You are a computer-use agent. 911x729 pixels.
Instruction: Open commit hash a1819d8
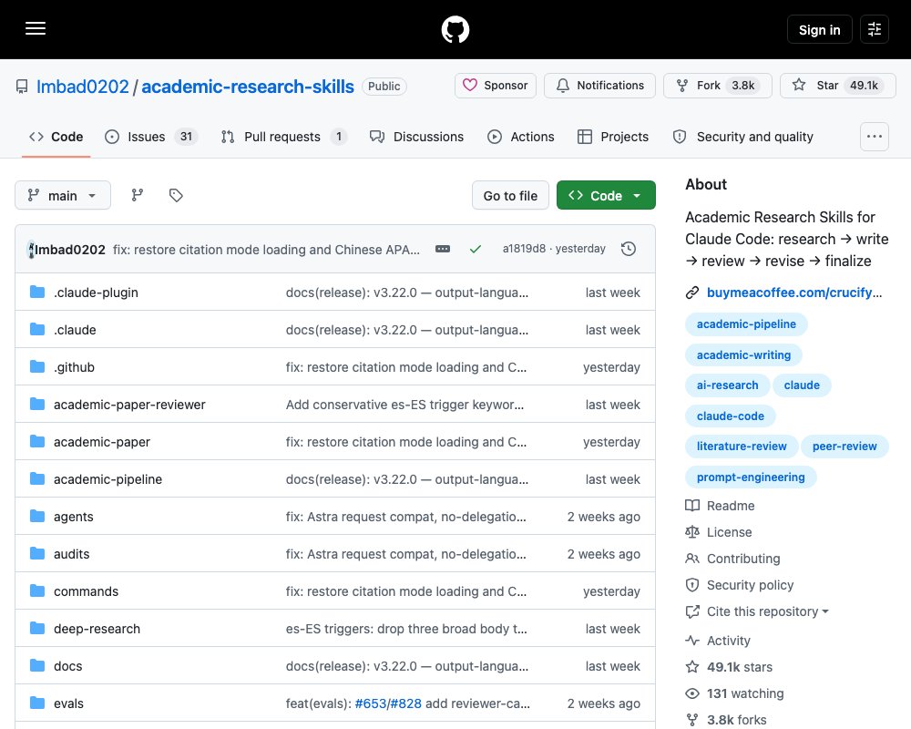[524, 249]
